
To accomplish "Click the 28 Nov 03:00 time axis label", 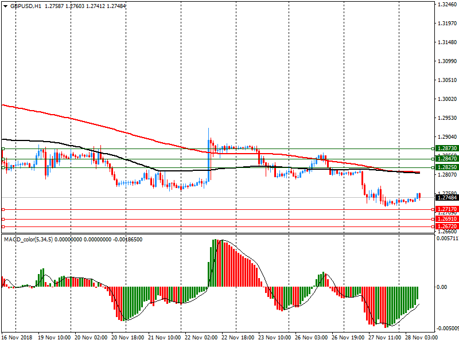I will [x=421, y=338].
